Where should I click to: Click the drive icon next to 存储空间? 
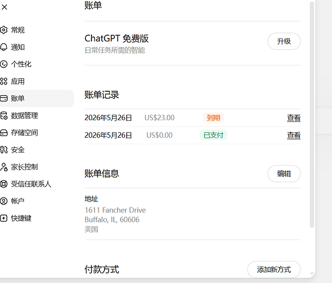[3, 133]
